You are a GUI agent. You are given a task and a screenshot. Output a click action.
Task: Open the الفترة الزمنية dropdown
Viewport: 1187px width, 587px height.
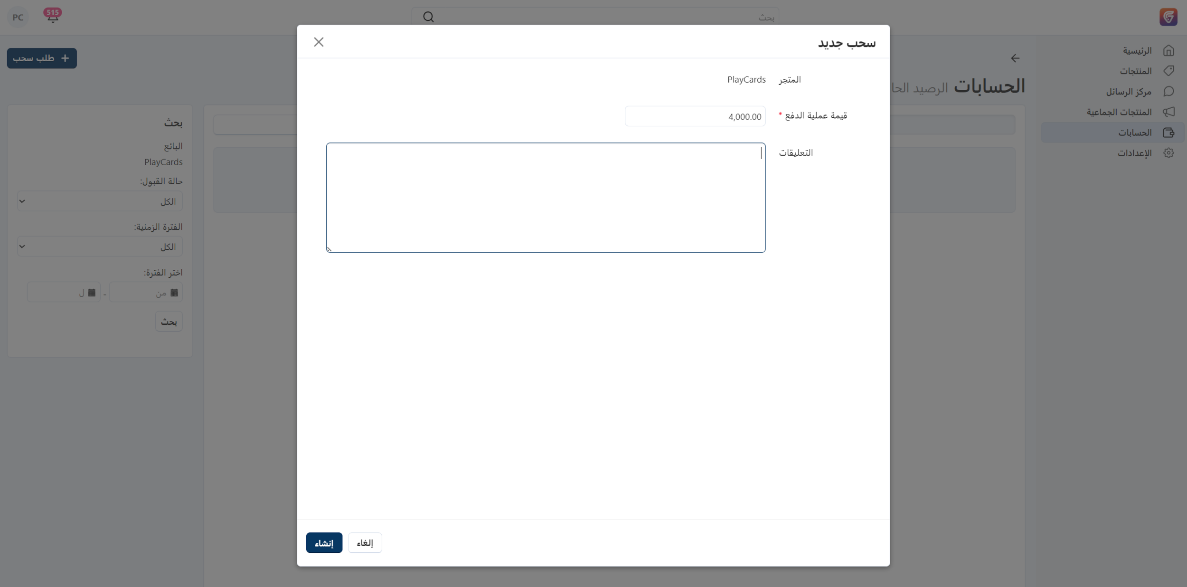coord(100,246)
